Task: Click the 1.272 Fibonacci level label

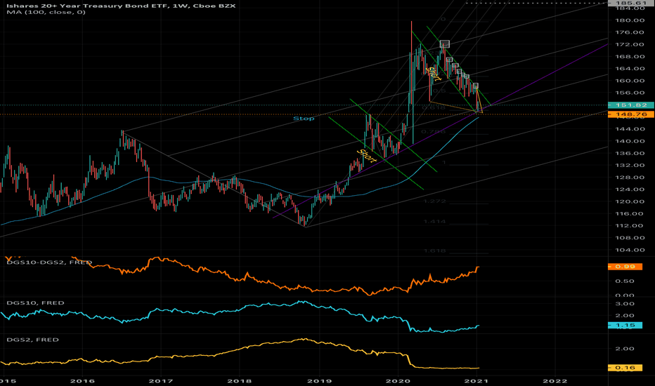Action: point(434,201)
